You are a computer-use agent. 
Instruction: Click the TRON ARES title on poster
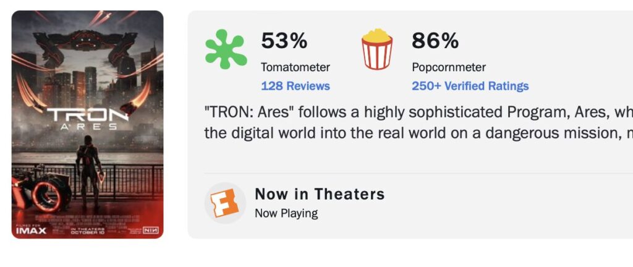pyautogui.click(x=87, y=117)
